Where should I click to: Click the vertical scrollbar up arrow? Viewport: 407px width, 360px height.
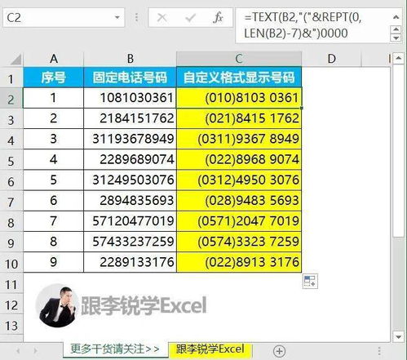398,58
